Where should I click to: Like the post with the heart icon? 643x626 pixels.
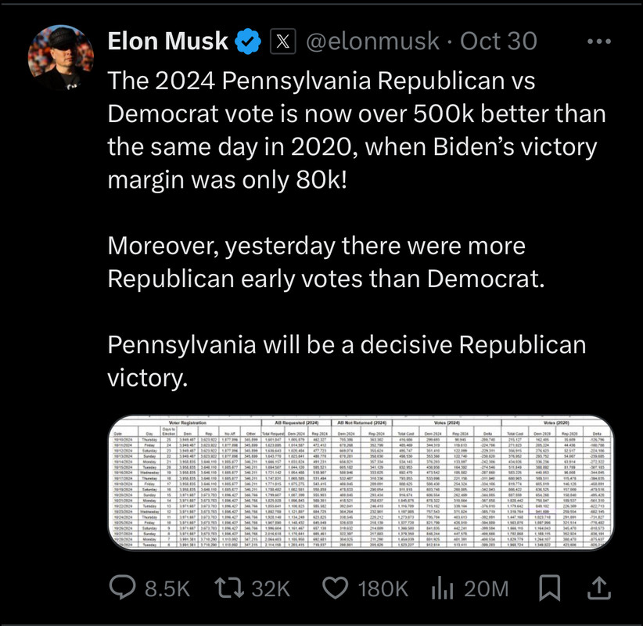tap(336, 588)
